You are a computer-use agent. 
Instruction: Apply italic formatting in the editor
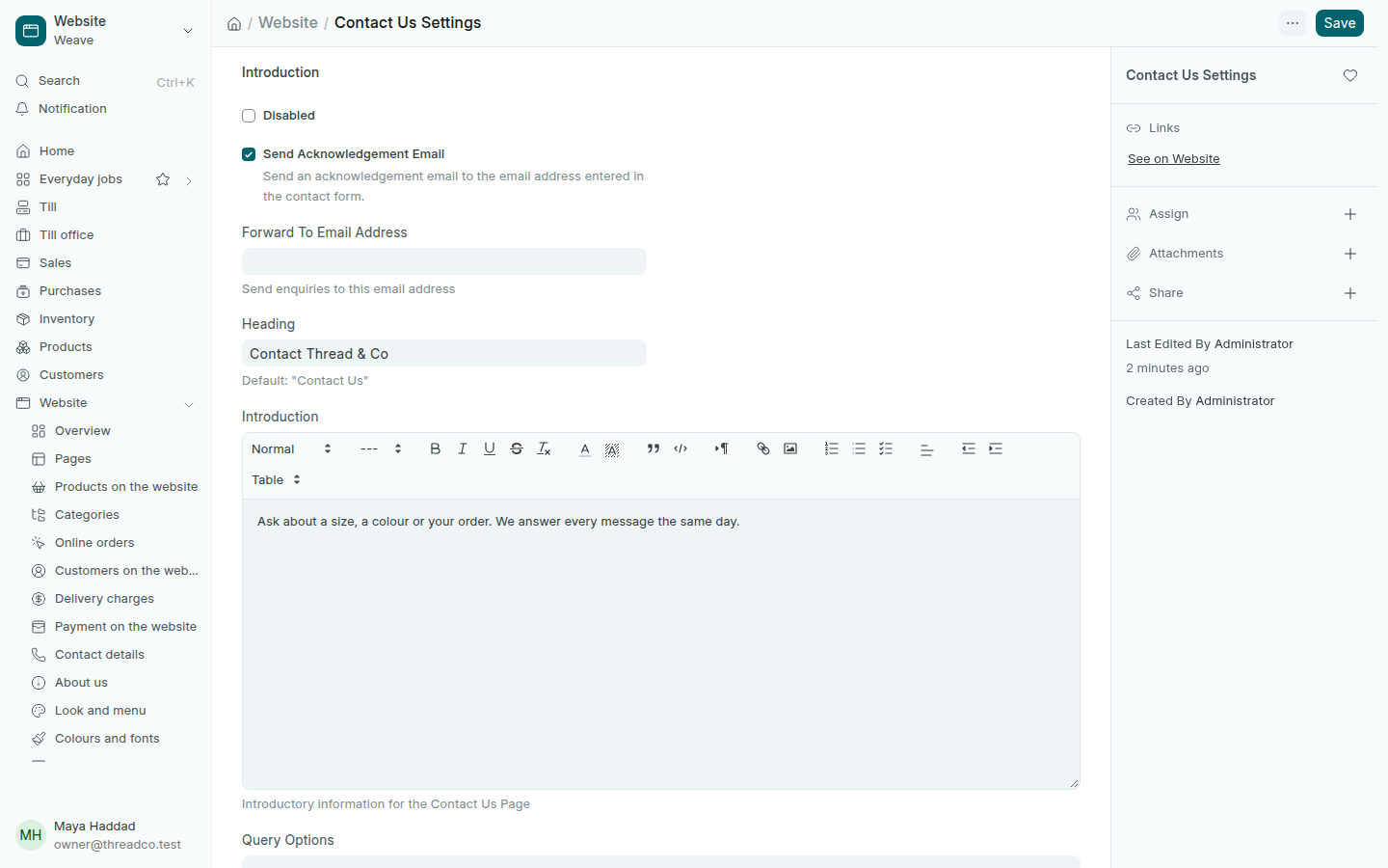(463, 448)
